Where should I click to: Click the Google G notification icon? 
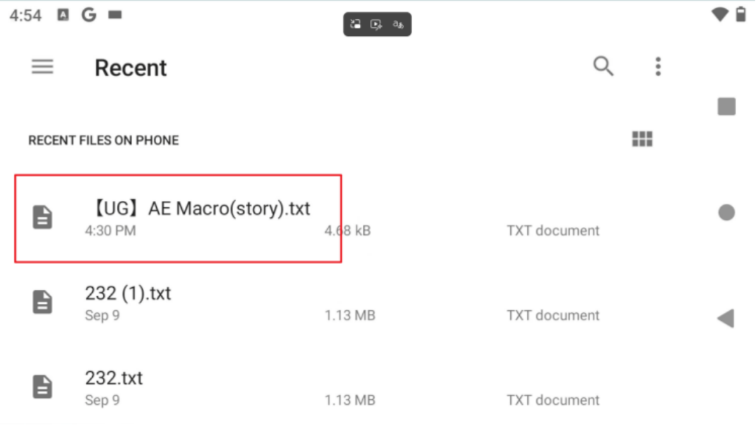[x=89, y=15]
